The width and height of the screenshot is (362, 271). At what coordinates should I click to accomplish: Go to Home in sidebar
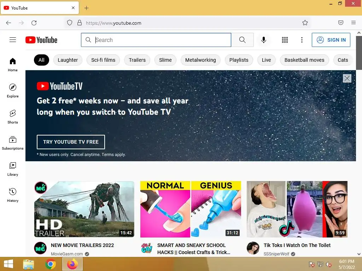(x=13, y=65)
